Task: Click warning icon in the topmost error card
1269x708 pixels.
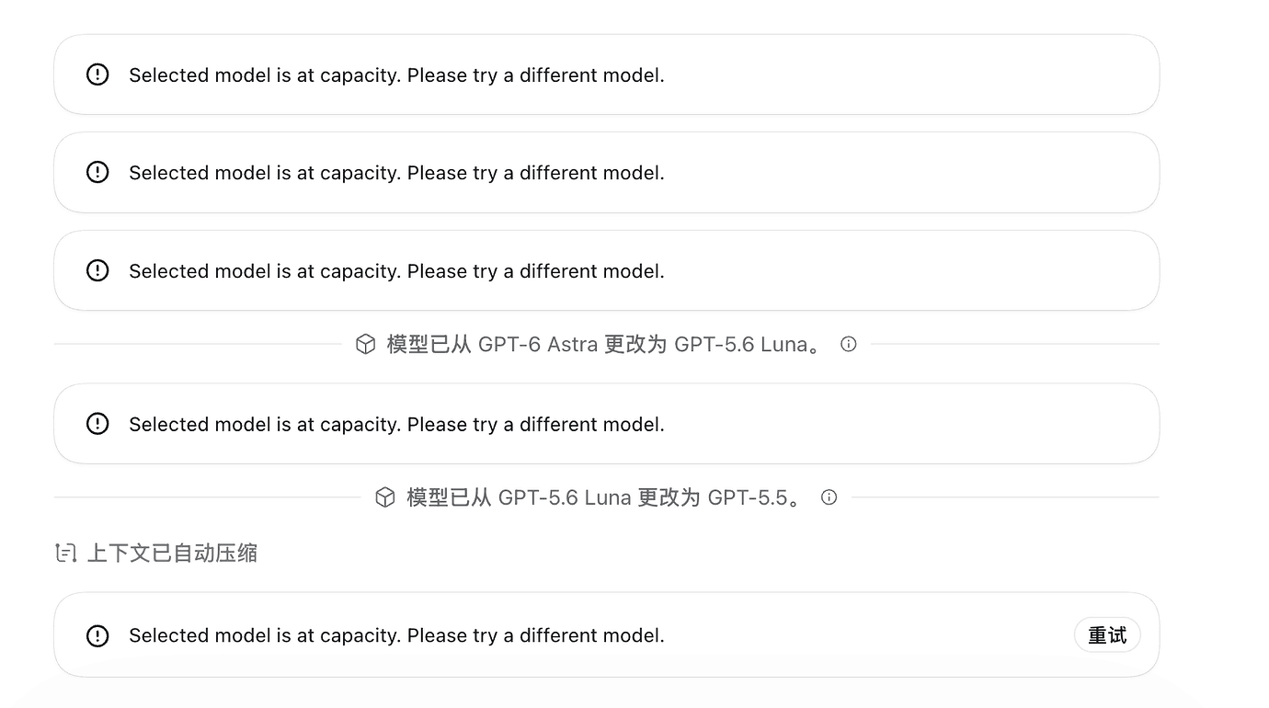Action: coord(97,74)
